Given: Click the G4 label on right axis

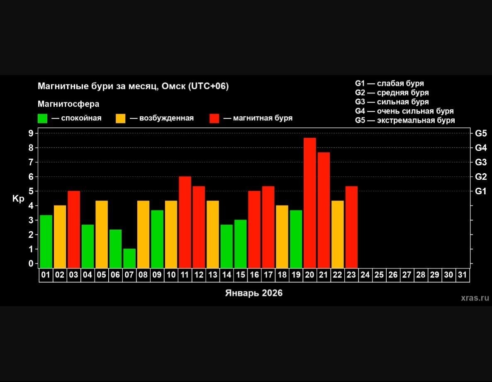Looking at the screenshot, I should point(481,148).
